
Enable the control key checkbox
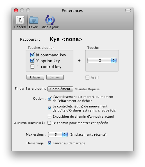coord(32,67)
